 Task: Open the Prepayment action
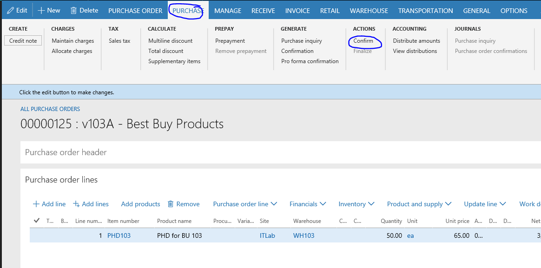coord(230,41)
